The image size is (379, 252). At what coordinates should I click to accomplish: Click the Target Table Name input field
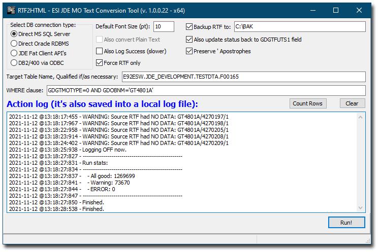tap(244, 77)
